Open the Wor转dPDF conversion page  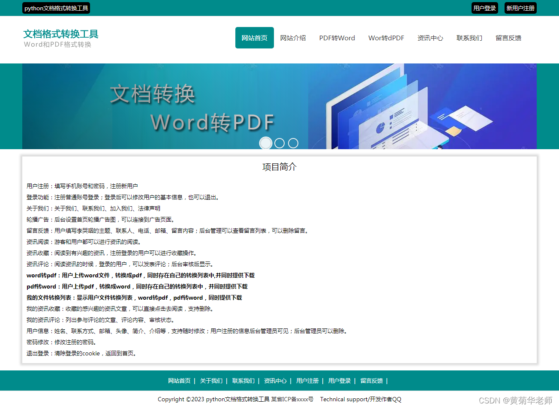(x=386, y=38)
